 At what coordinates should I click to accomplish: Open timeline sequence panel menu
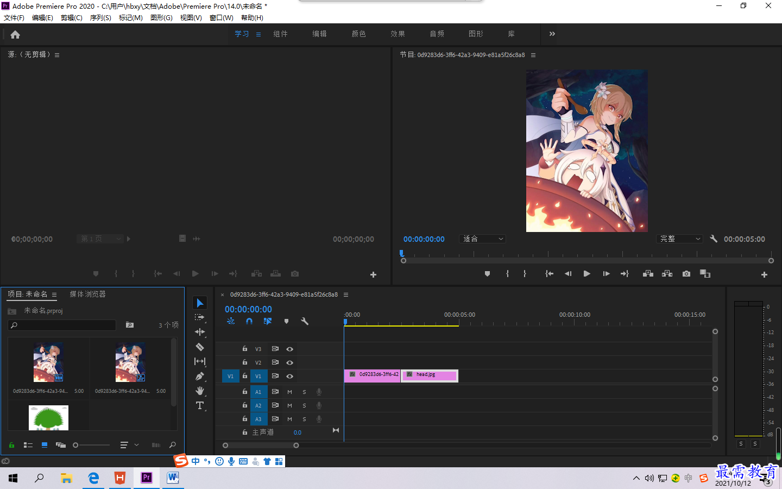346,294
